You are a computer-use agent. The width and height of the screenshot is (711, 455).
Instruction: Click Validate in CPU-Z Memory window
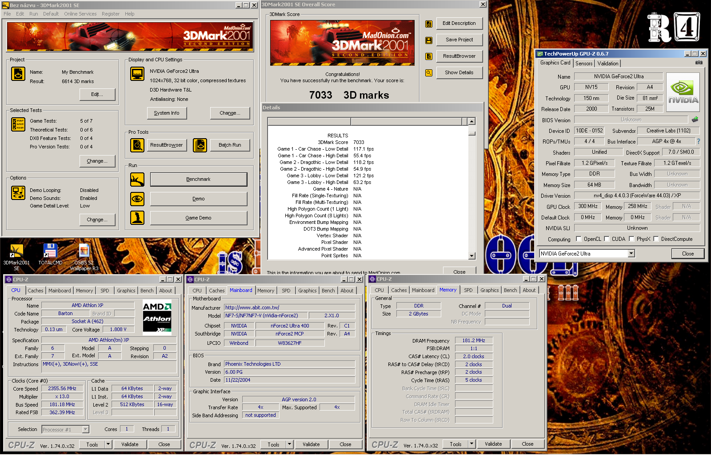click(x=493, y=444)
